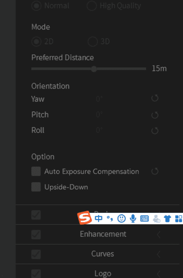Open the emoji smiley panel

[x=121, y=219]
